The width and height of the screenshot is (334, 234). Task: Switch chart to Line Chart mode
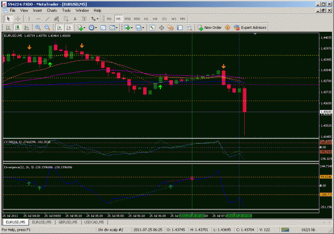pos(27,27)
